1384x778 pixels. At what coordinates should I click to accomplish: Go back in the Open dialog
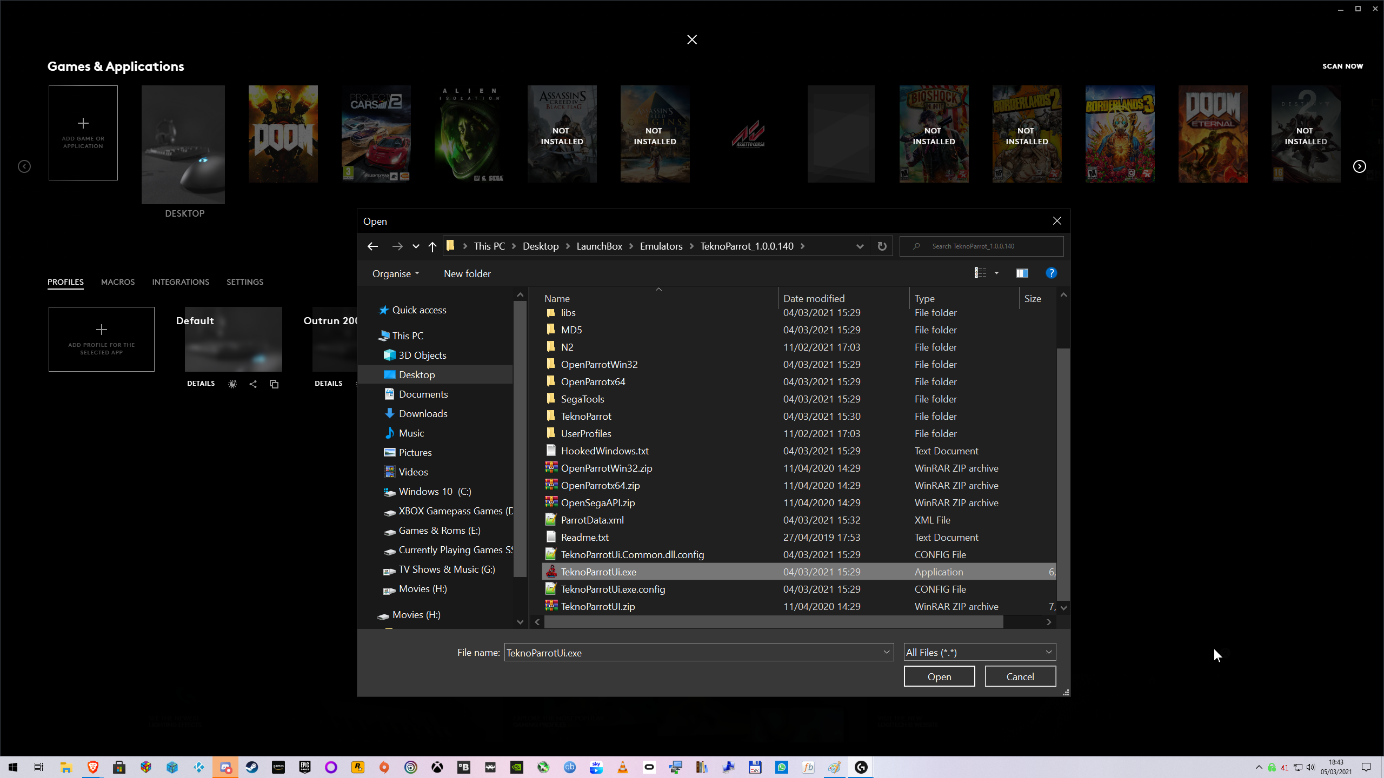372,246
